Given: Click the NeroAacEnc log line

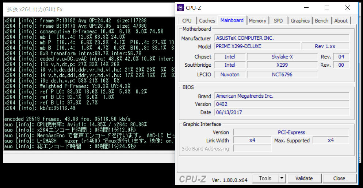Looking at the screenshot, I should [89, 136].
